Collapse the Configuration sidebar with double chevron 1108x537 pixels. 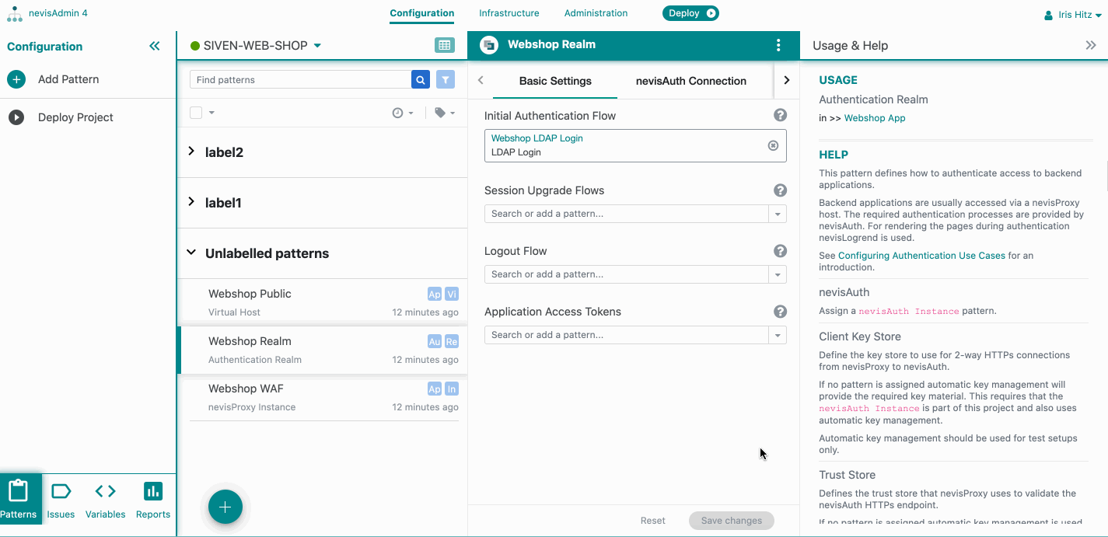155,47
